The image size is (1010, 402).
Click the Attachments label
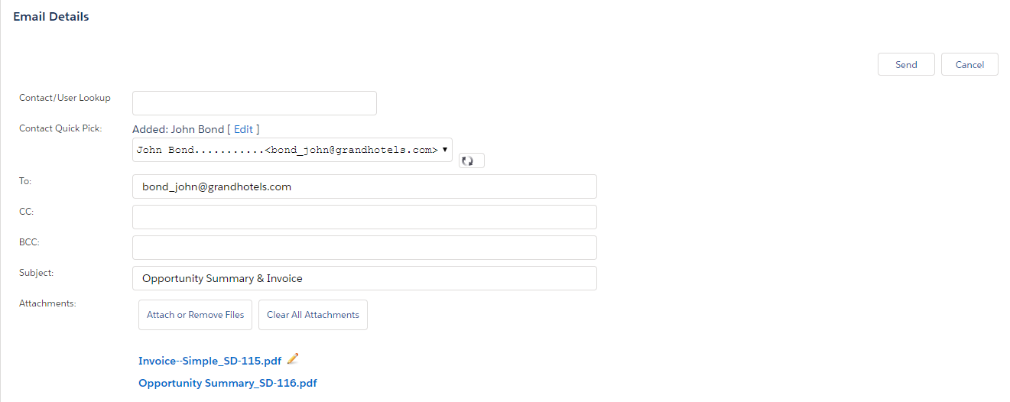47,303
